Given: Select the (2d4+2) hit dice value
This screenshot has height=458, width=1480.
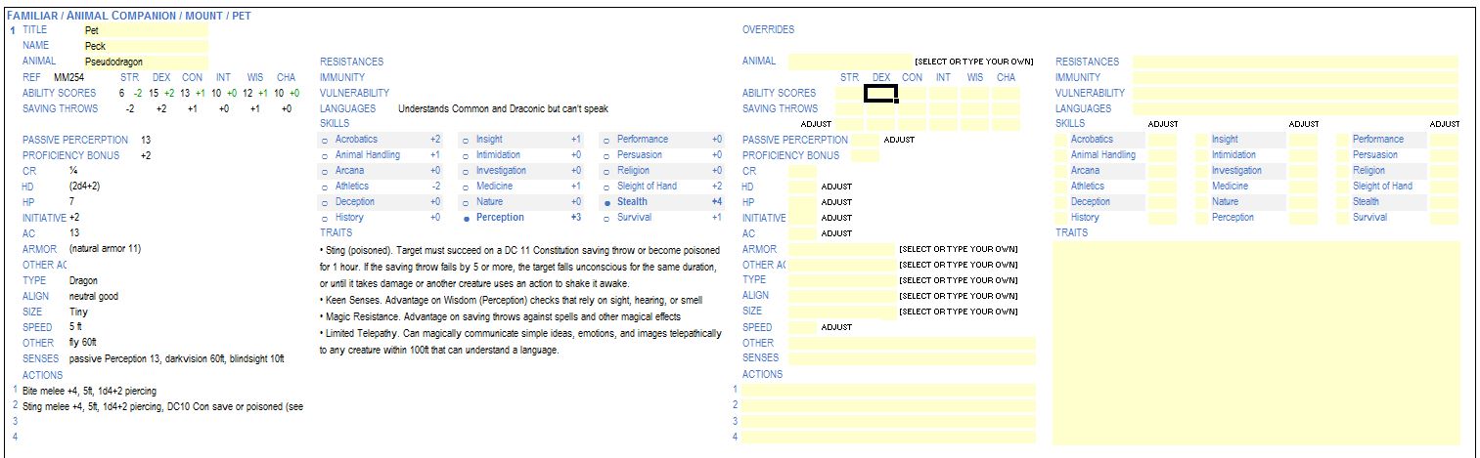Looking at the screenshot, I should point(85,187).
